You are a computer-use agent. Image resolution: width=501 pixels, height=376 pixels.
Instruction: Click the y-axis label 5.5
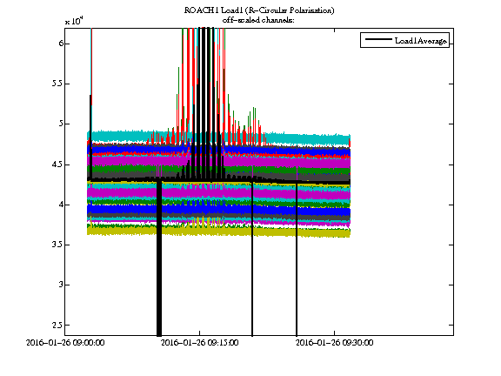[x=57, y=84]
